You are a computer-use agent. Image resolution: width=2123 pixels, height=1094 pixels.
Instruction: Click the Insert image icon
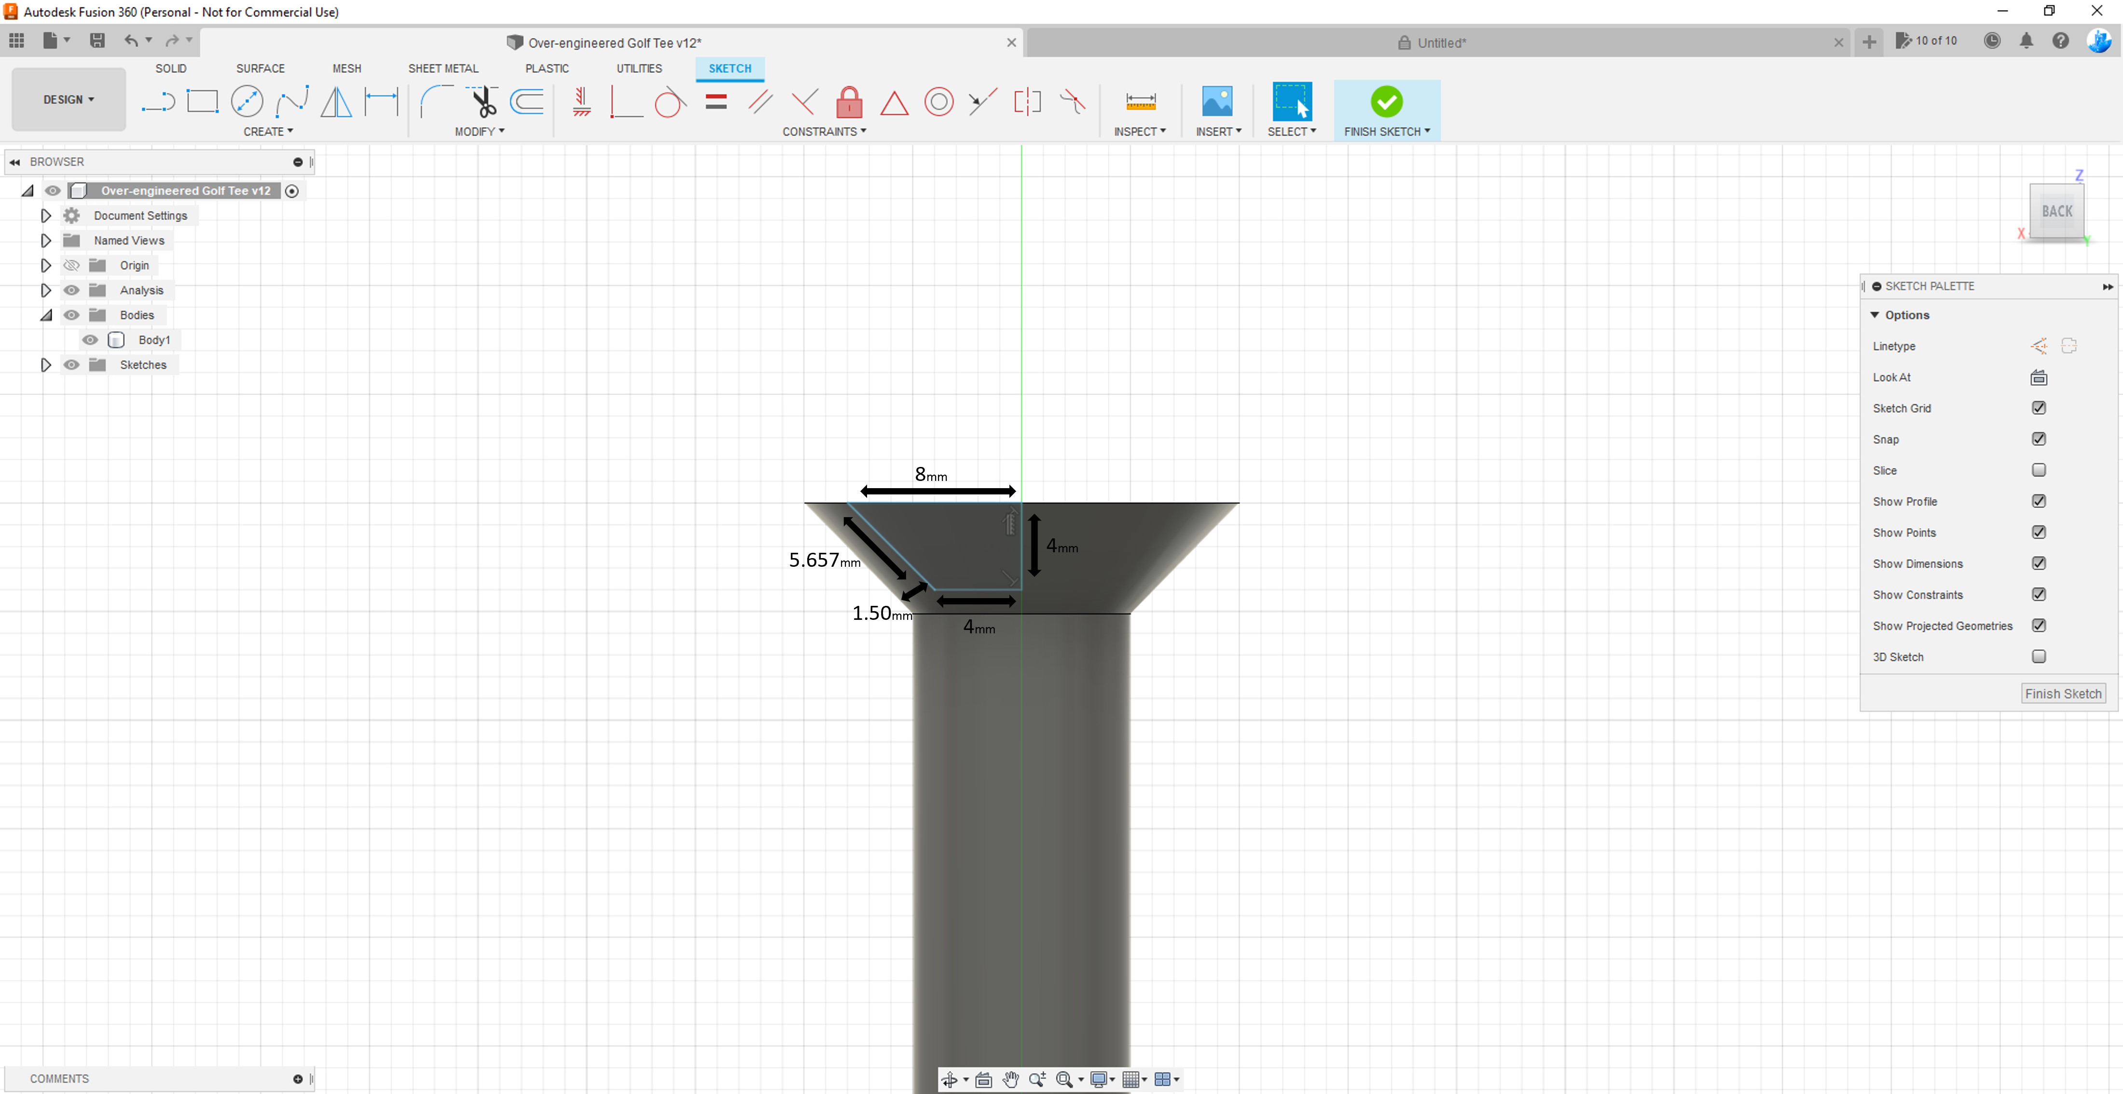(x=1217, y=101)
